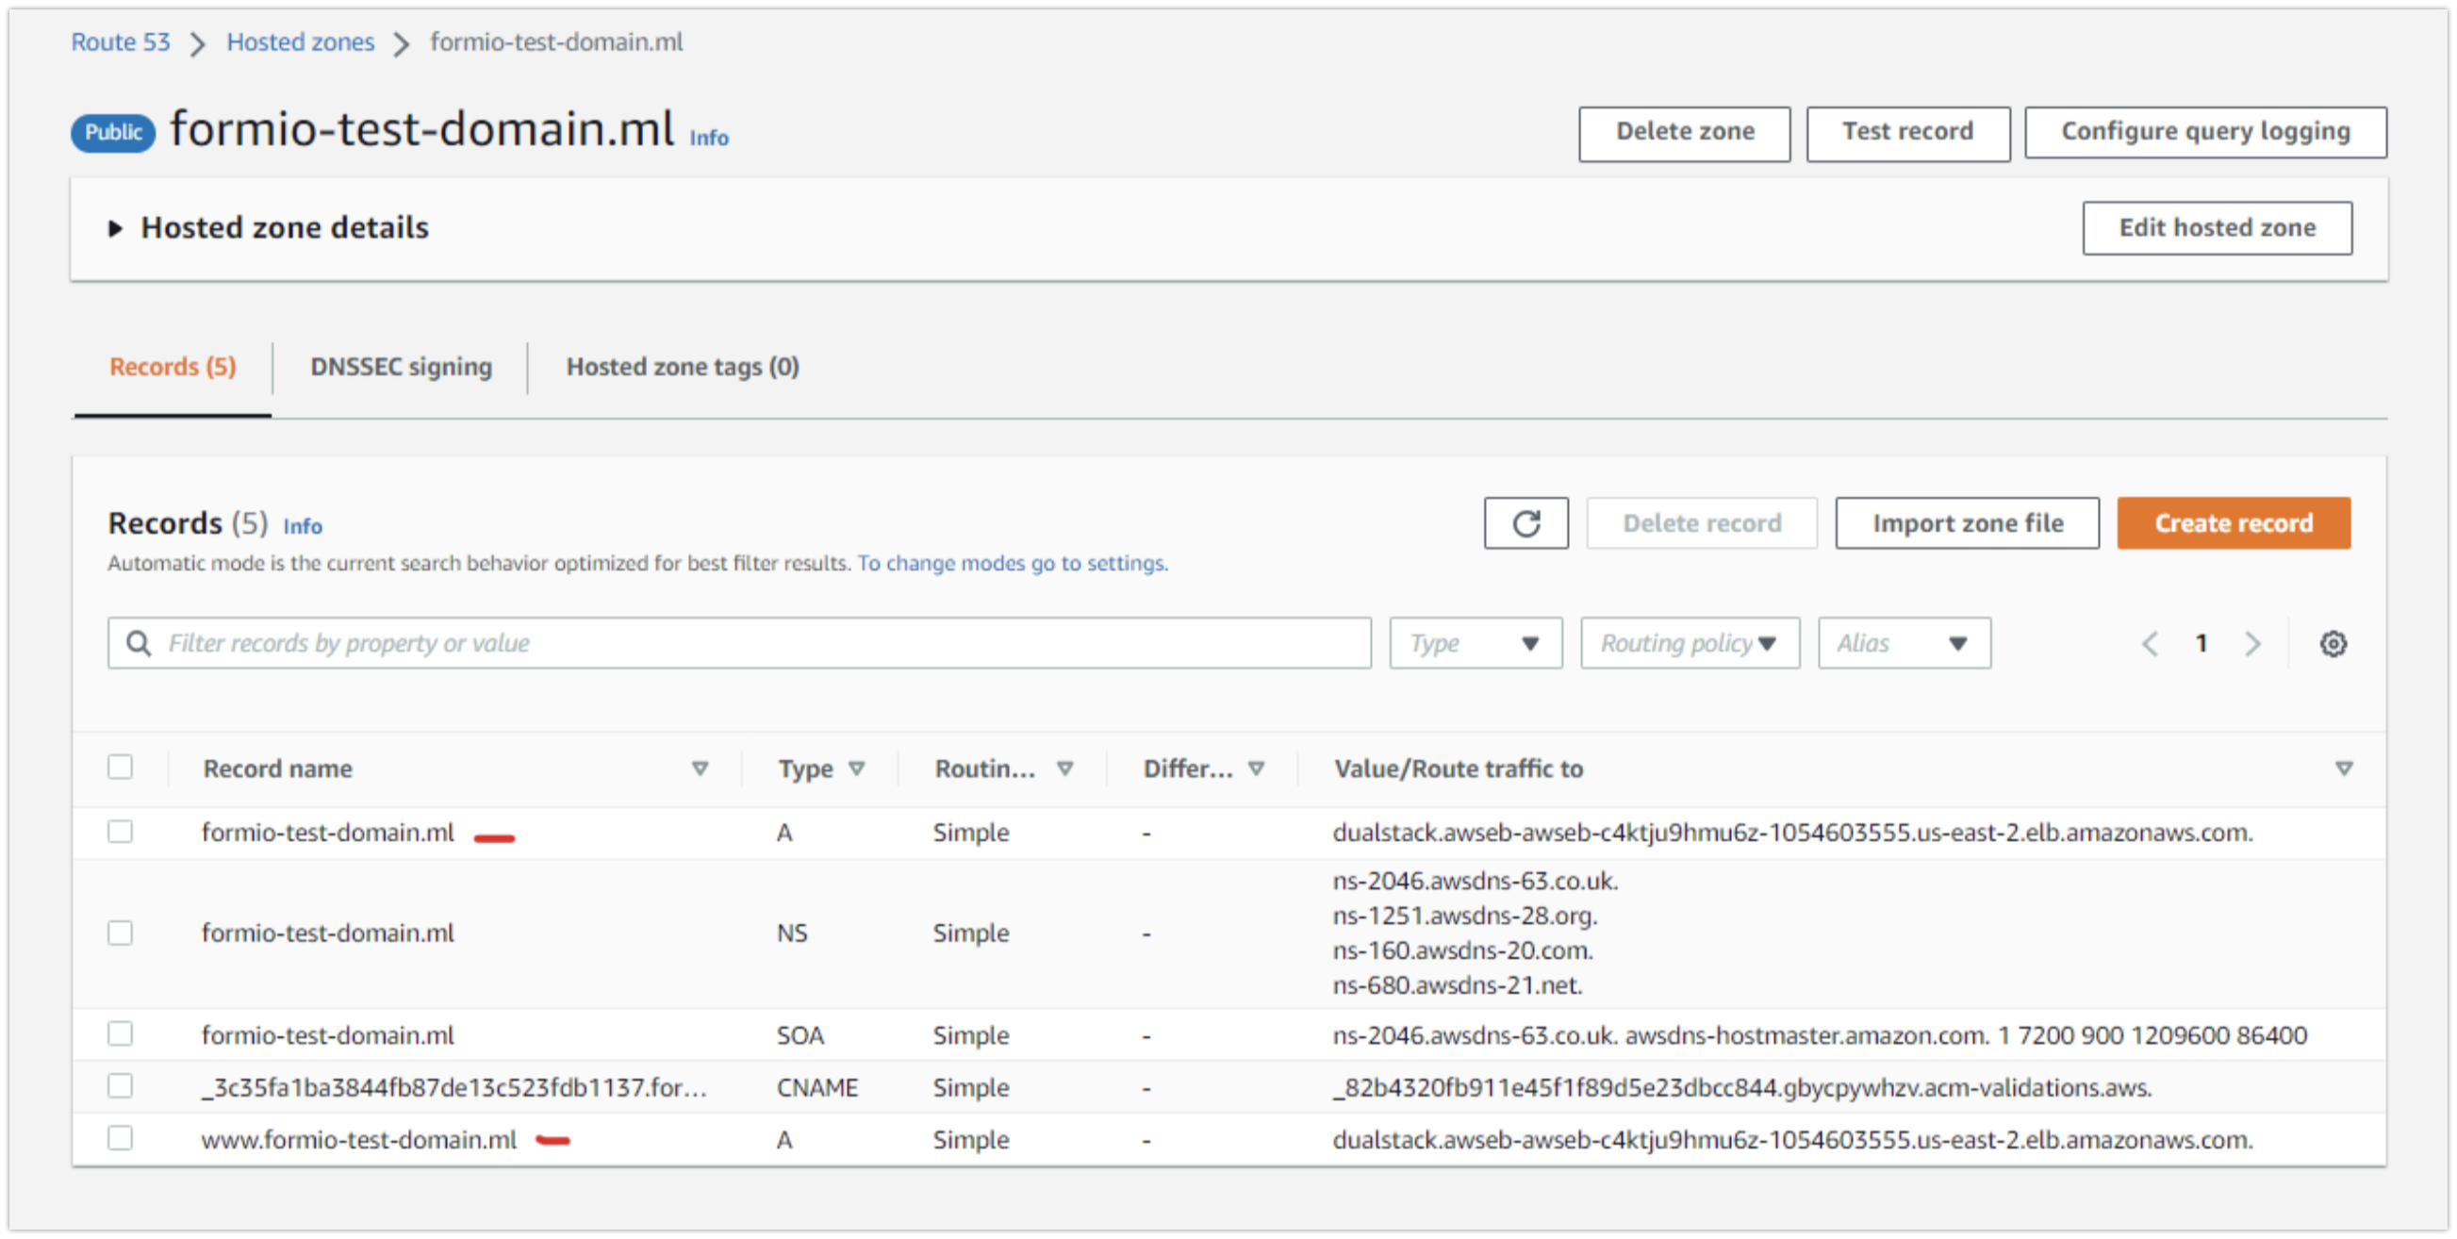Check the www.formio-test-domain.ml record checkbox

click(120, 1139)
